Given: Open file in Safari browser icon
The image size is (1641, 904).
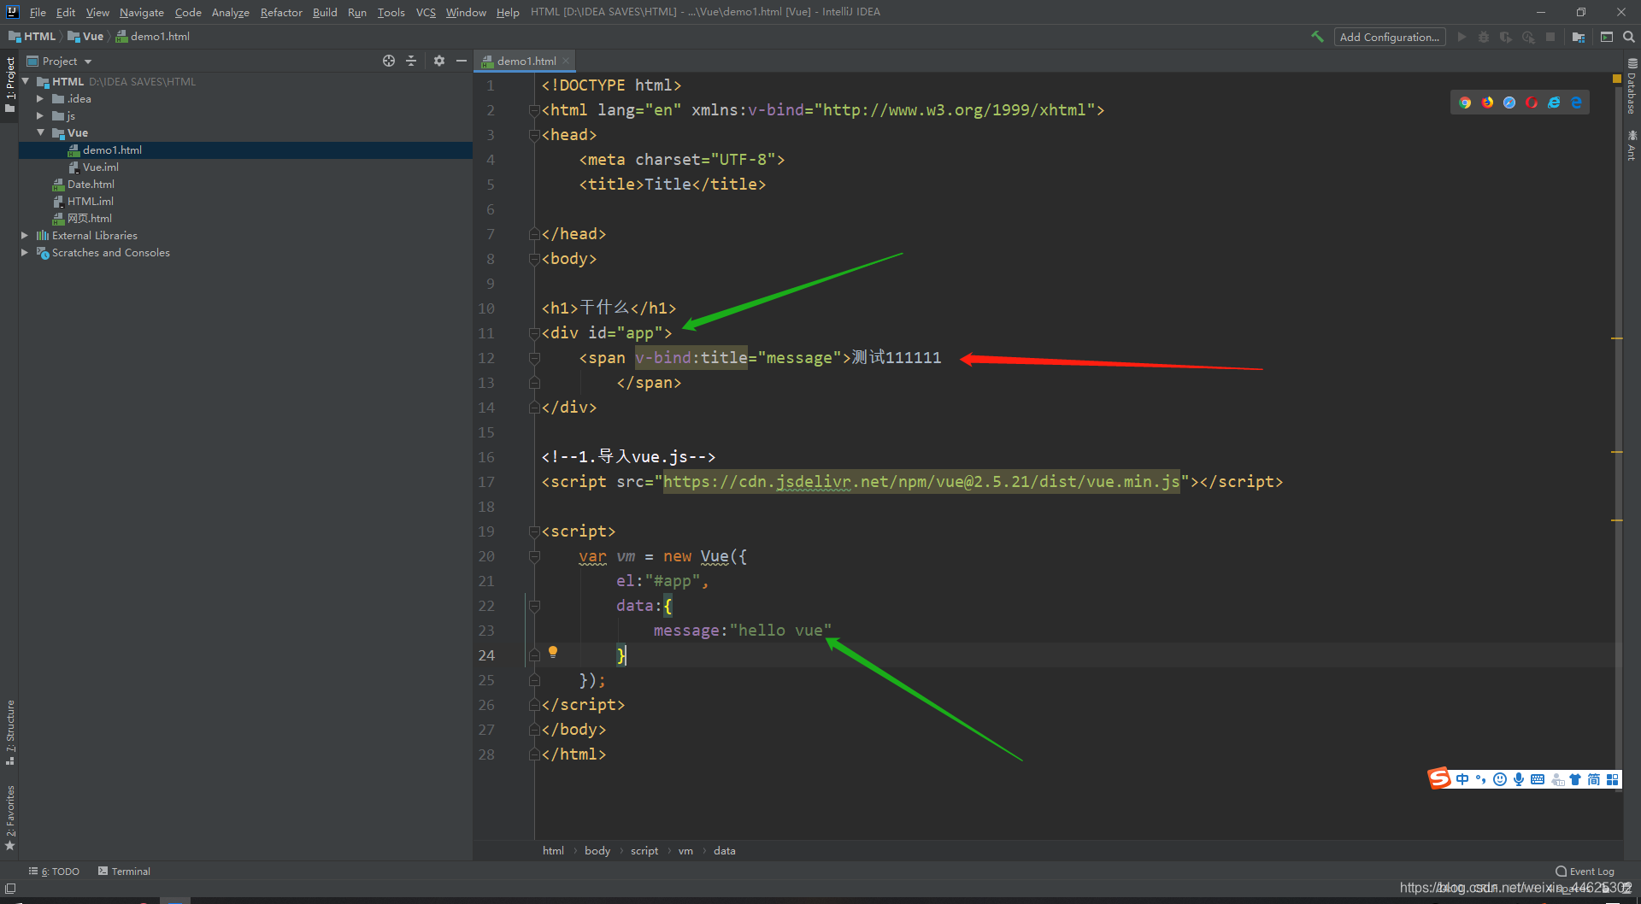Looking at the screenshot, I should 1509,103.
